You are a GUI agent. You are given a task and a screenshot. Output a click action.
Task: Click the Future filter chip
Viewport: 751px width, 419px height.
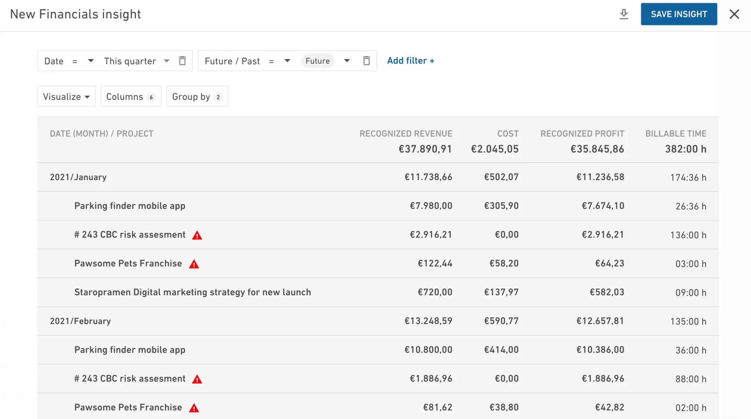coord(318,61)
